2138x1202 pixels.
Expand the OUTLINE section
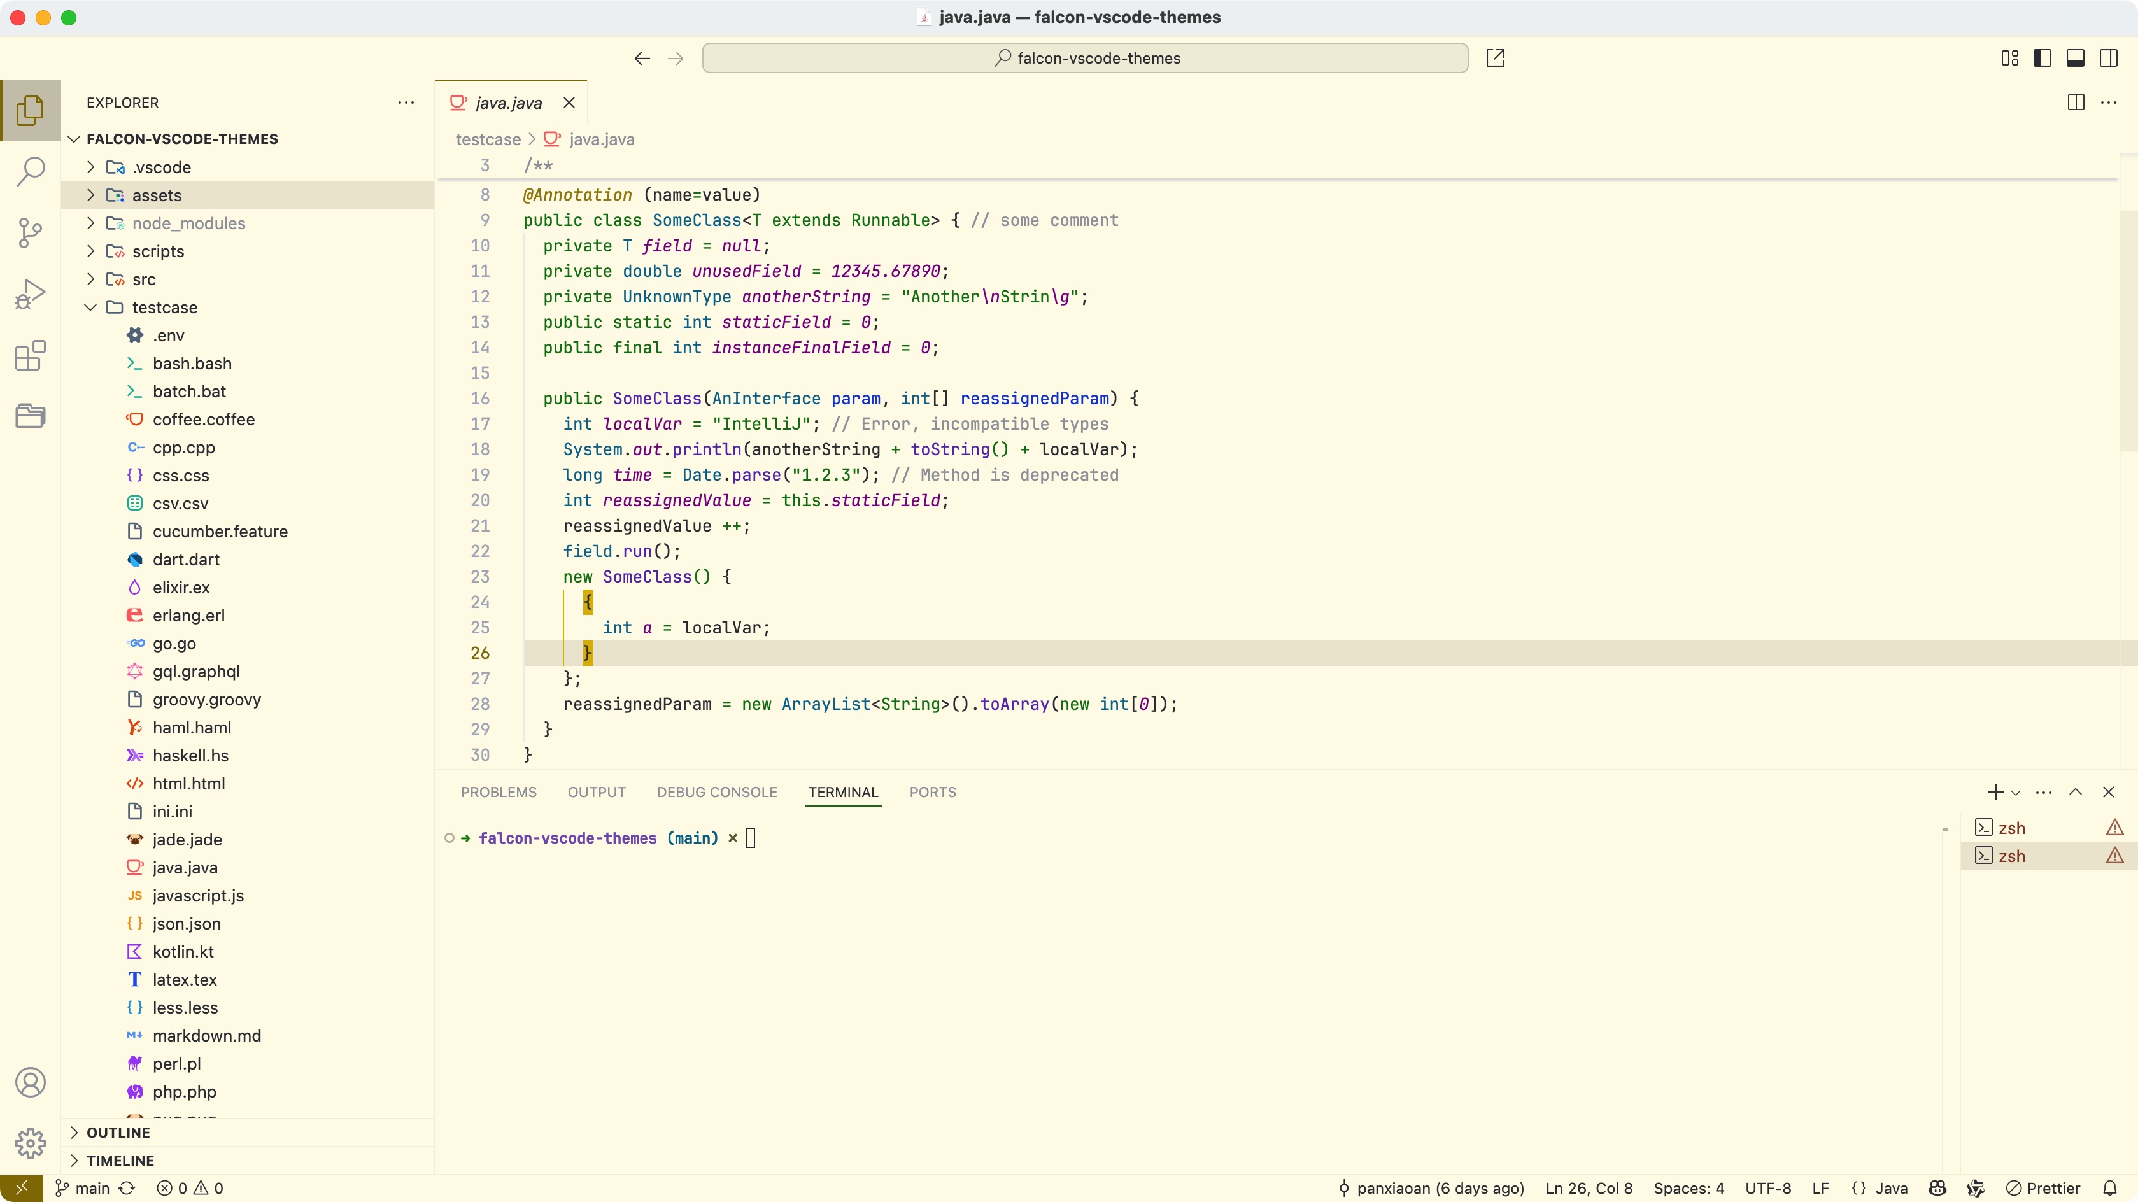(118, 1132)
